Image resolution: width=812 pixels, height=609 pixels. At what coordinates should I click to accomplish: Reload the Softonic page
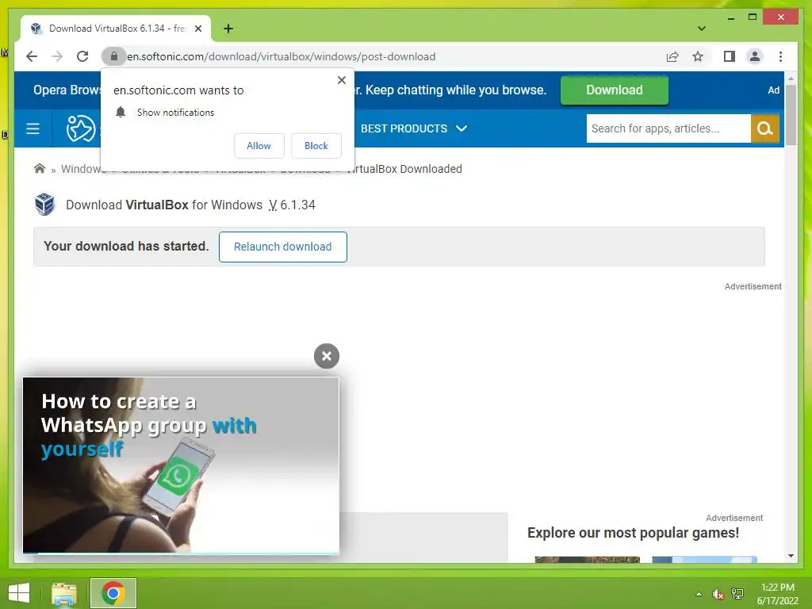click(82, 56)
